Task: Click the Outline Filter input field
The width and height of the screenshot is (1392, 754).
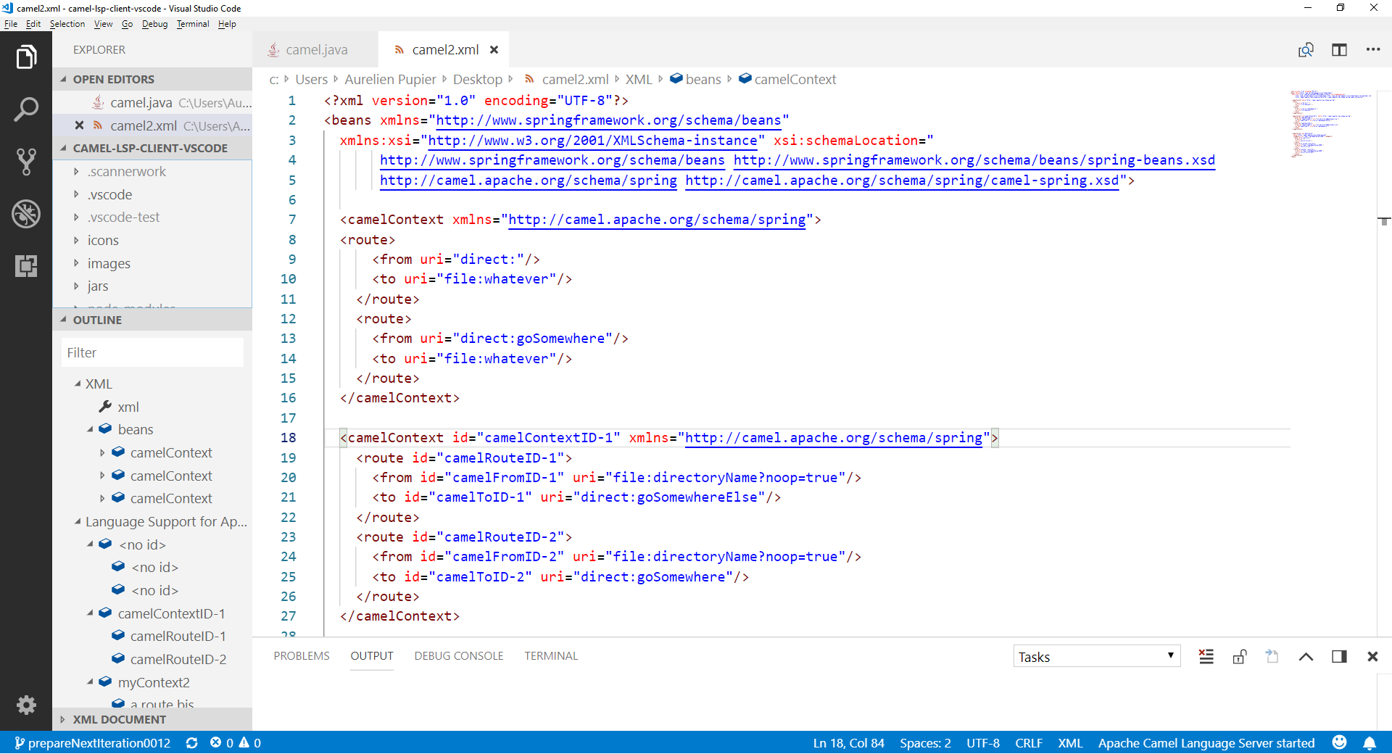Action: [x=152, y=352]
